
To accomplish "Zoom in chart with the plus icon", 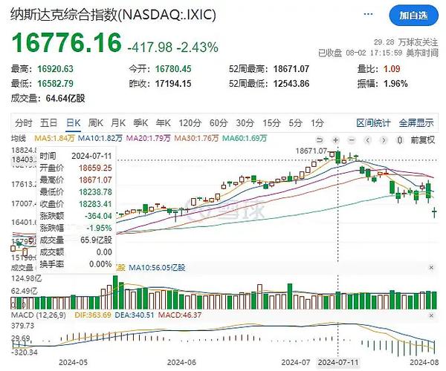I will pyautogui.click(x=336, y=140).
